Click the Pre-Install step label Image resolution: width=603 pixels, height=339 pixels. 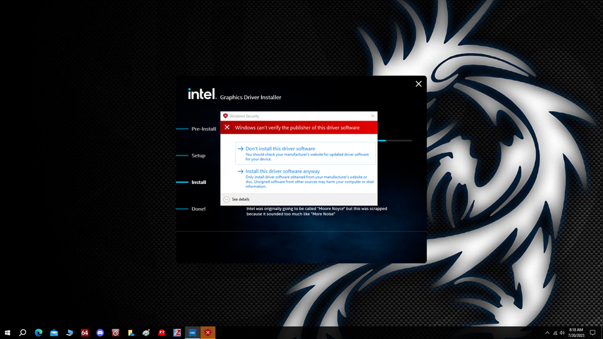click(x=203, y=128)
